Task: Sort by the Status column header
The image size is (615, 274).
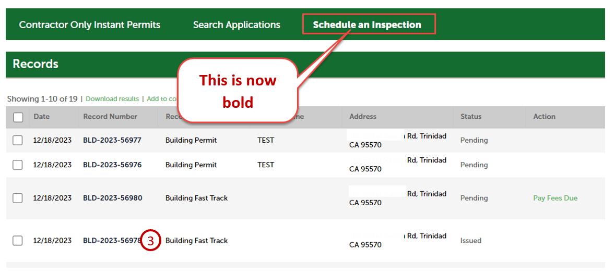Action: pyautogui.click(x=471, y=117)
